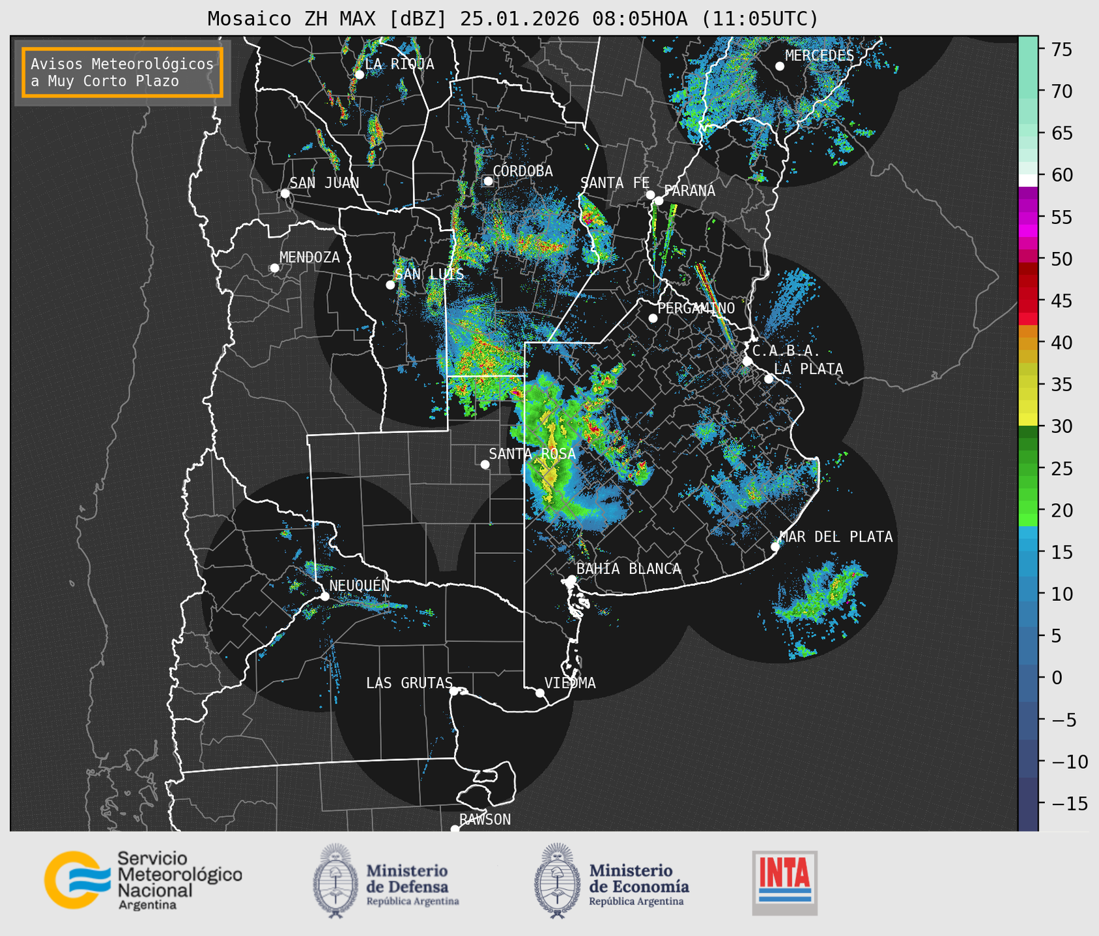Click the green 25 dBZ color band
Image resolution: width=1099 pixels, height=936 pixels.
pos(1028,468)
